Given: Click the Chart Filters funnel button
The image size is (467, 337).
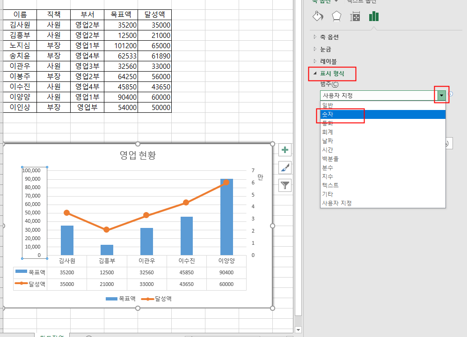Looking at the screenshot, I should [285, 185].
